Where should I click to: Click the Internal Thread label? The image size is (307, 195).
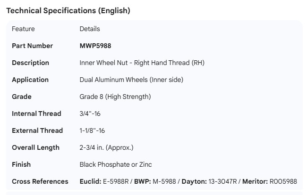click(36, 114)
